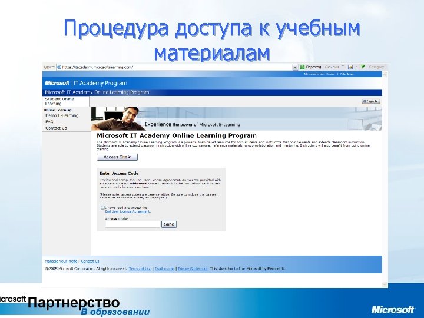Viewport: 424px width, 318px height.
Task: Click the Access Code input field
Action: click(132, 224)
